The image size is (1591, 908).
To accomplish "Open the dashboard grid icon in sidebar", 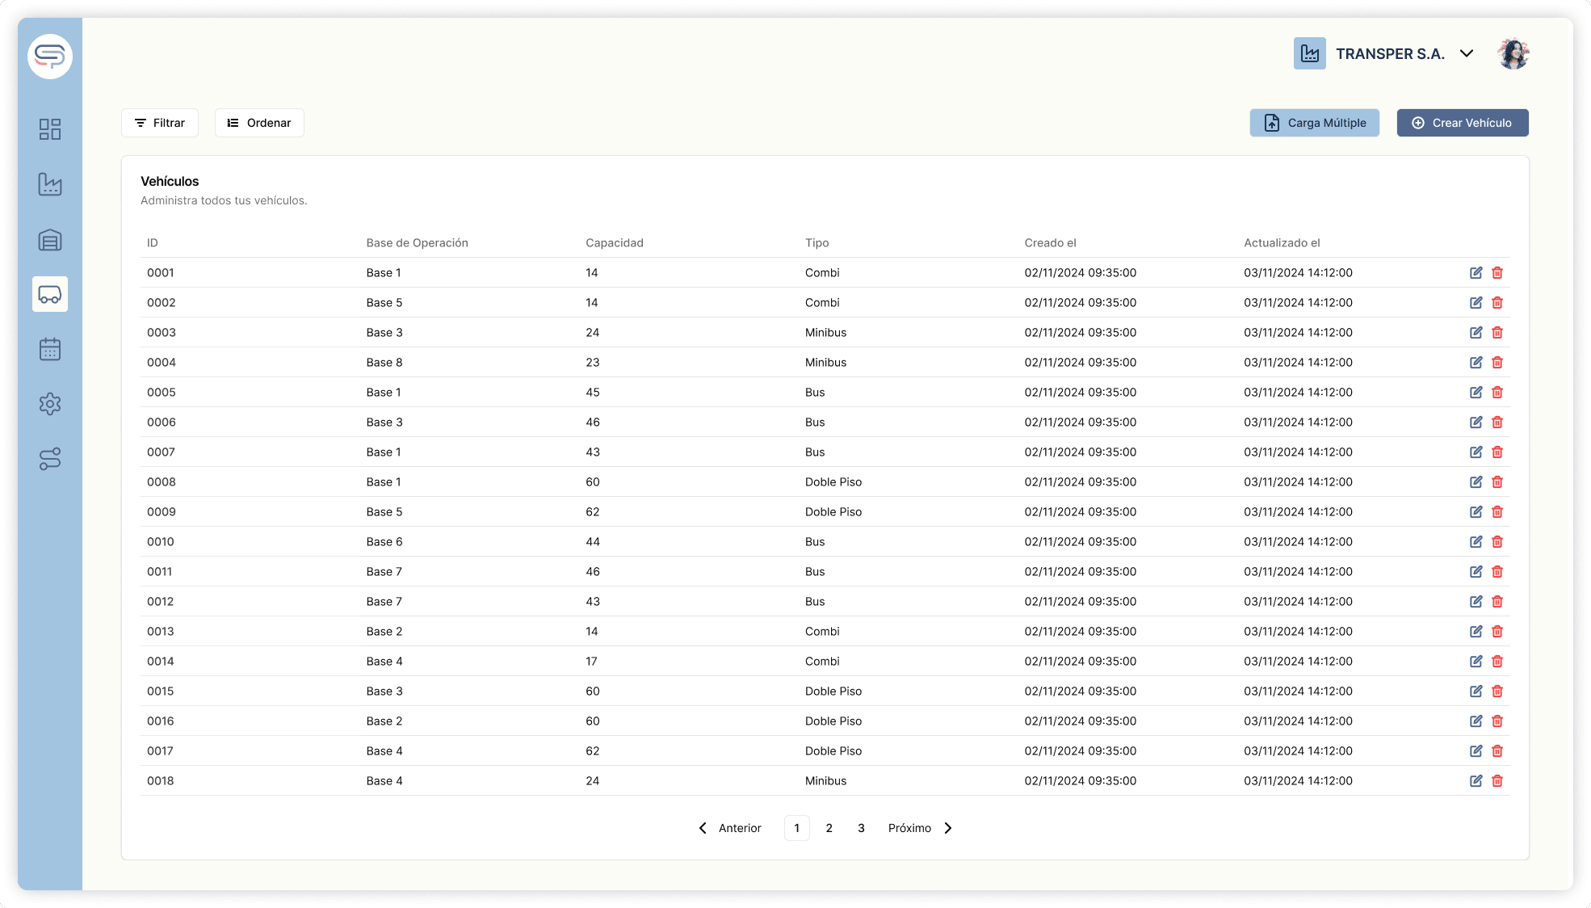I will click(50, 129).
